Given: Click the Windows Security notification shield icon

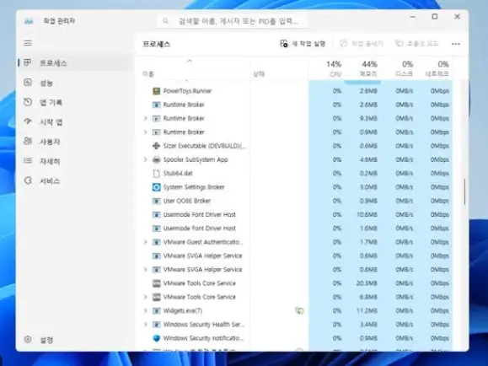Looking at the screenshot, I should coord(156,338).
